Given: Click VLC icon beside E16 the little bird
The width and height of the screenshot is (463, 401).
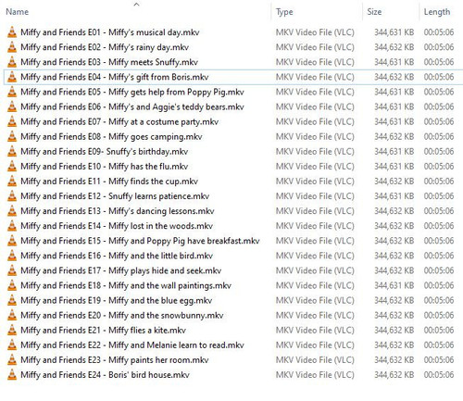Looking at the screenshot, I should click(x=12, y=256).
